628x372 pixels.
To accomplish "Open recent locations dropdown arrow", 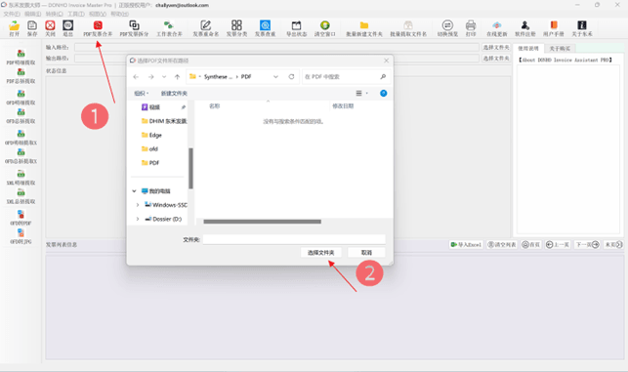I will [x=164, y=76].
